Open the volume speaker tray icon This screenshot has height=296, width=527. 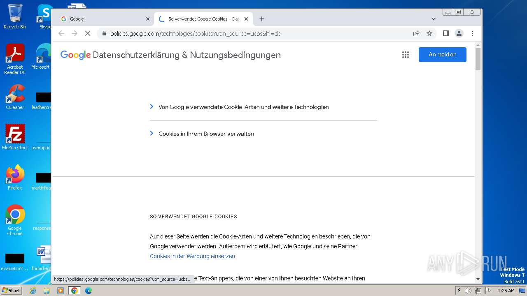coord(468,291)
